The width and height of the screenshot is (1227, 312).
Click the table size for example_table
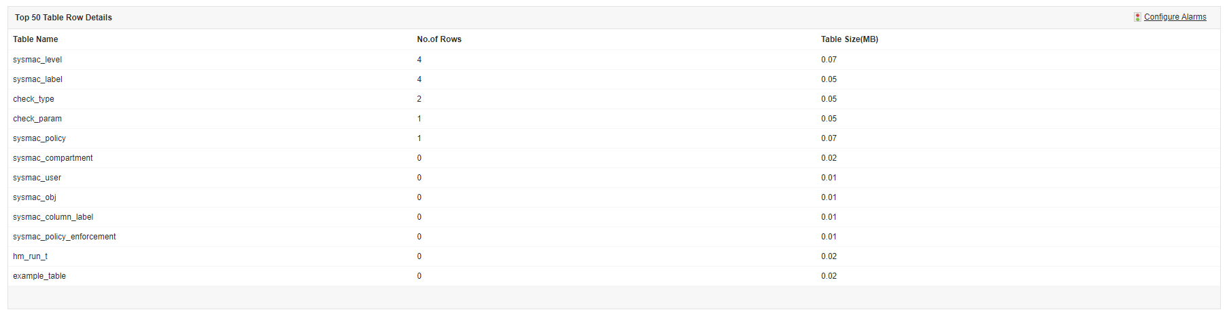[x=829, y=276]
